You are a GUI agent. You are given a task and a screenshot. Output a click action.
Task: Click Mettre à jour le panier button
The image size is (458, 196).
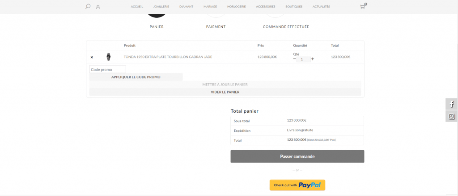(225, 84)
